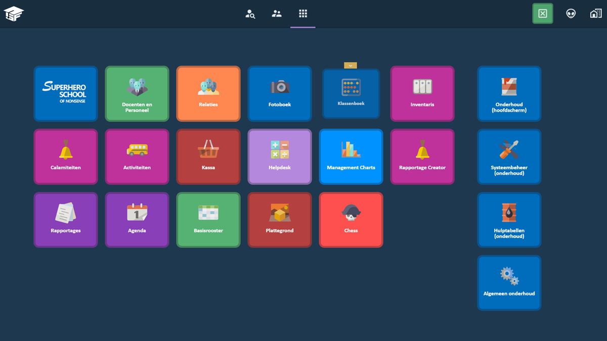Open the Fotoboek camera tile
The height and width of the screenshot is (341, 607).
pos(280,93)
